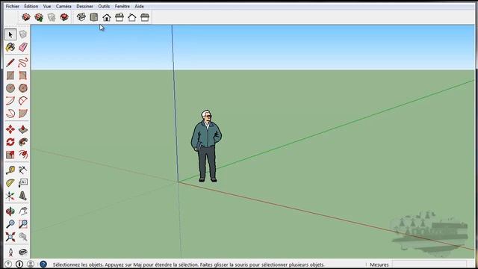Activate the Follow Me tool
The width and height of the screenshot is (478, 269).
(23, 142)
